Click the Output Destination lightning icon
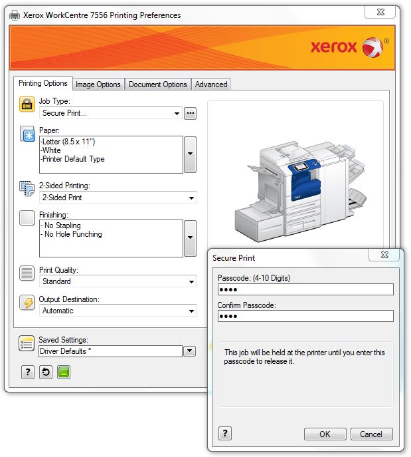This screenshot has height=457, width=411. [x=27, y=303]
